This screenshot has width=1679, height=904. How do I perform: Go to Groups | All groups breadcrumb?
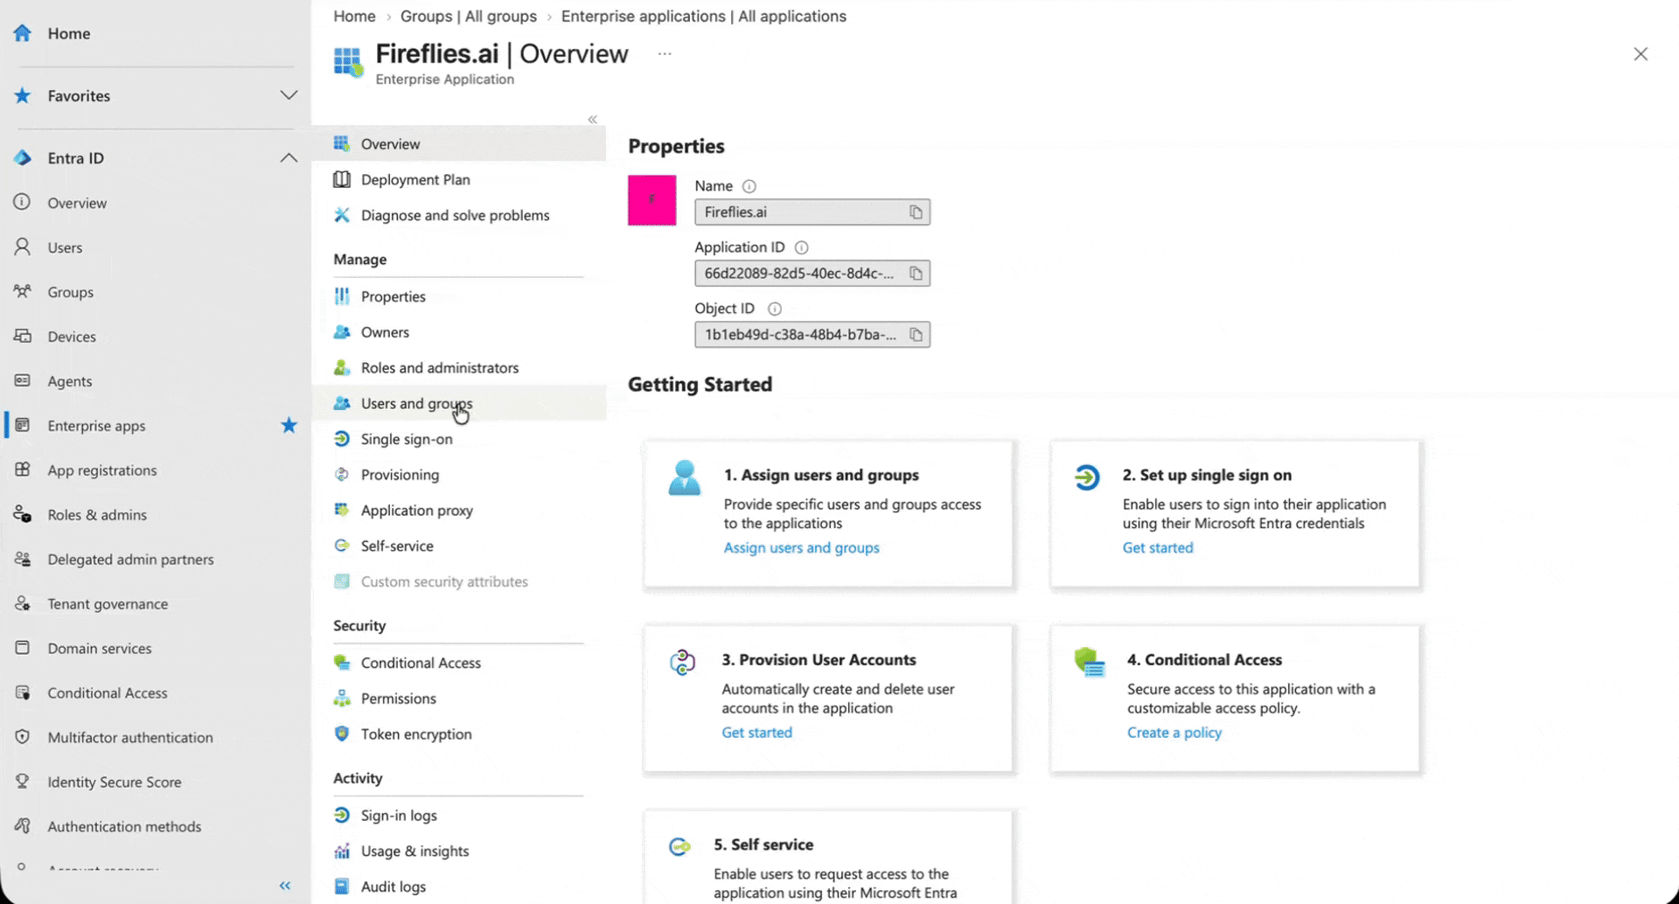pos(469,17)
